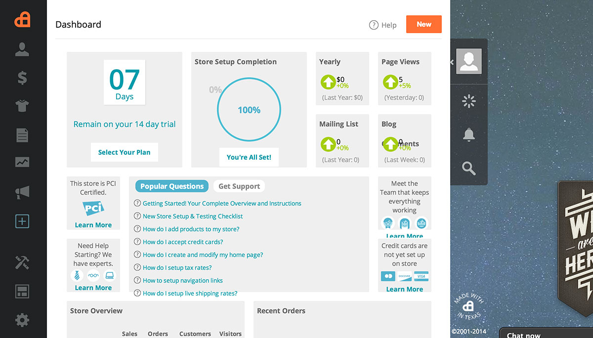Click the Page Views green up arrow icon

pyautogui.click(x=390, y=82)
